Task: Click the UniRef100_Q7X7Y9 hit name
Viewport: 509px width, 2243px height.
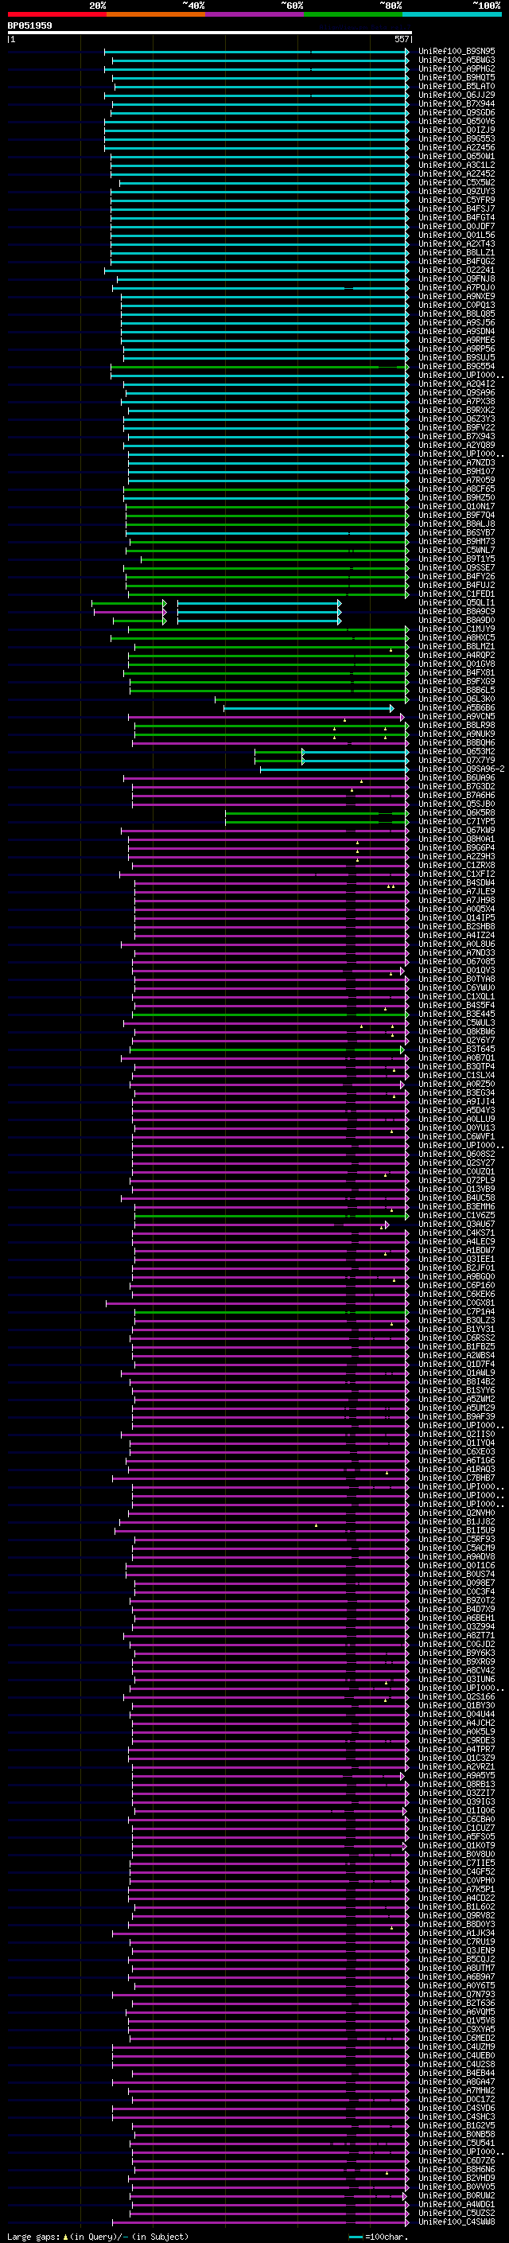Action: [457, 760]
